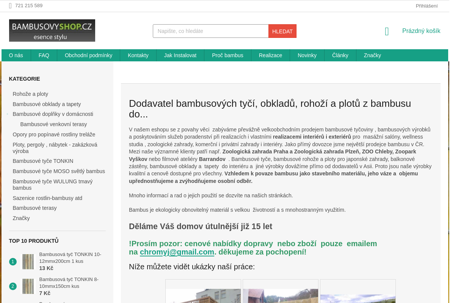Open Prázdný košík cart link
The height and width of the screenshot is (303, 455).
pyautogui.click(x=421, y=31)
